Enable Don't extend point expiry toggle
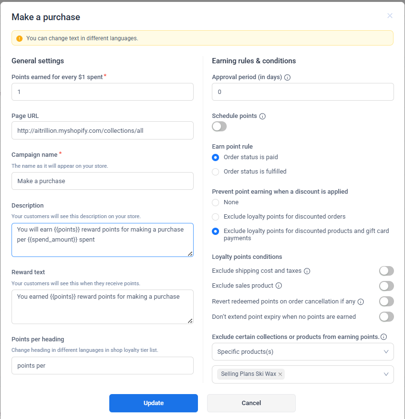405x419 pixels. pos(386,316)
